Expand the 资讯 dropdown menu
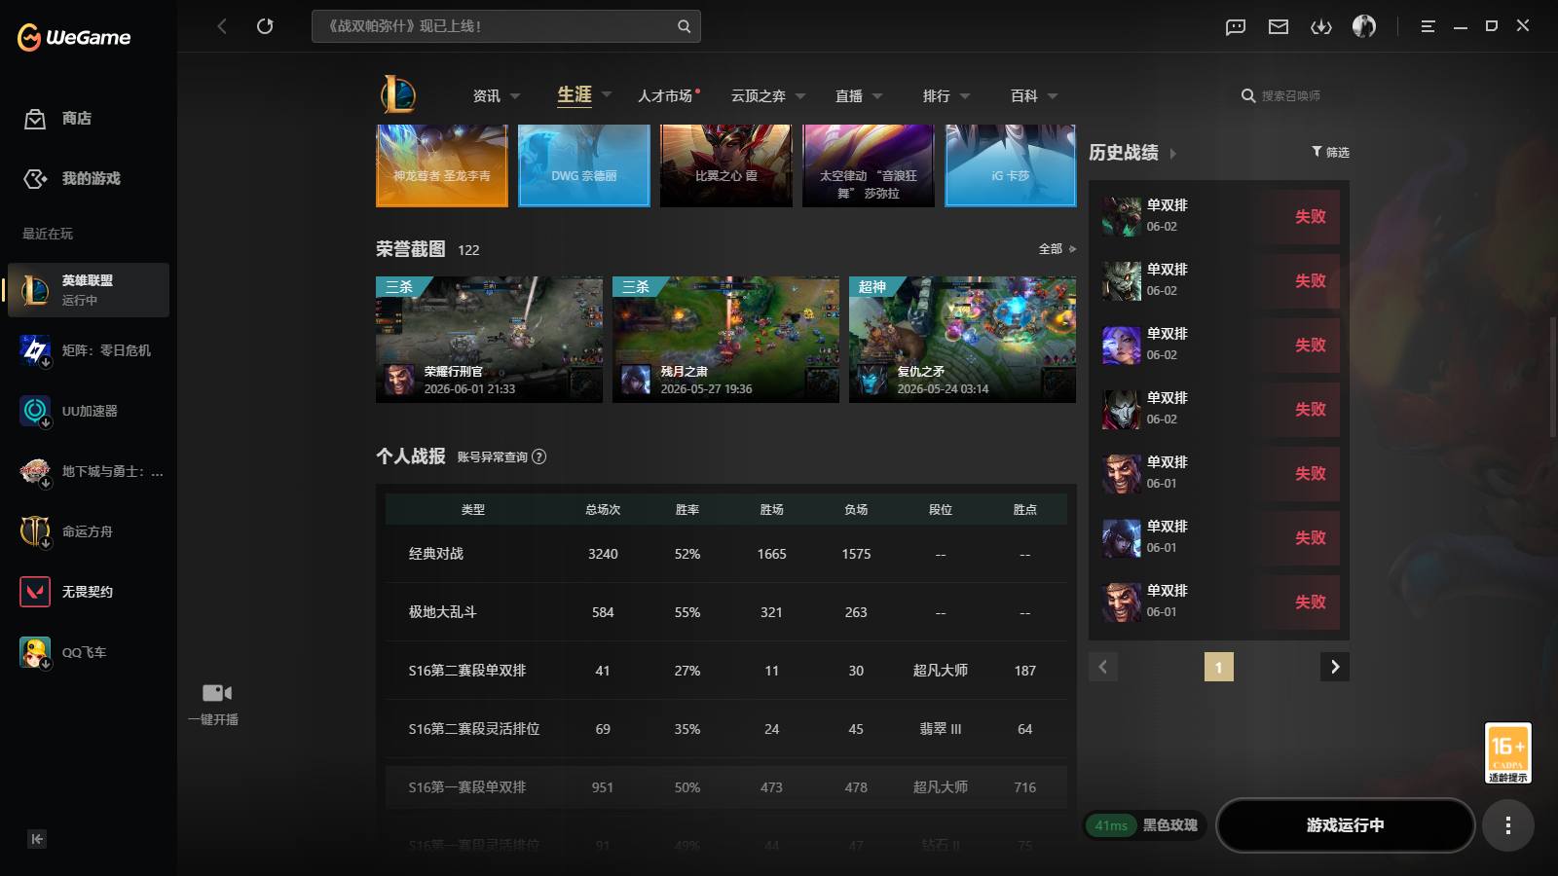Image resolution: width=1558 pixels, height=876 pixels. point(515,96)
